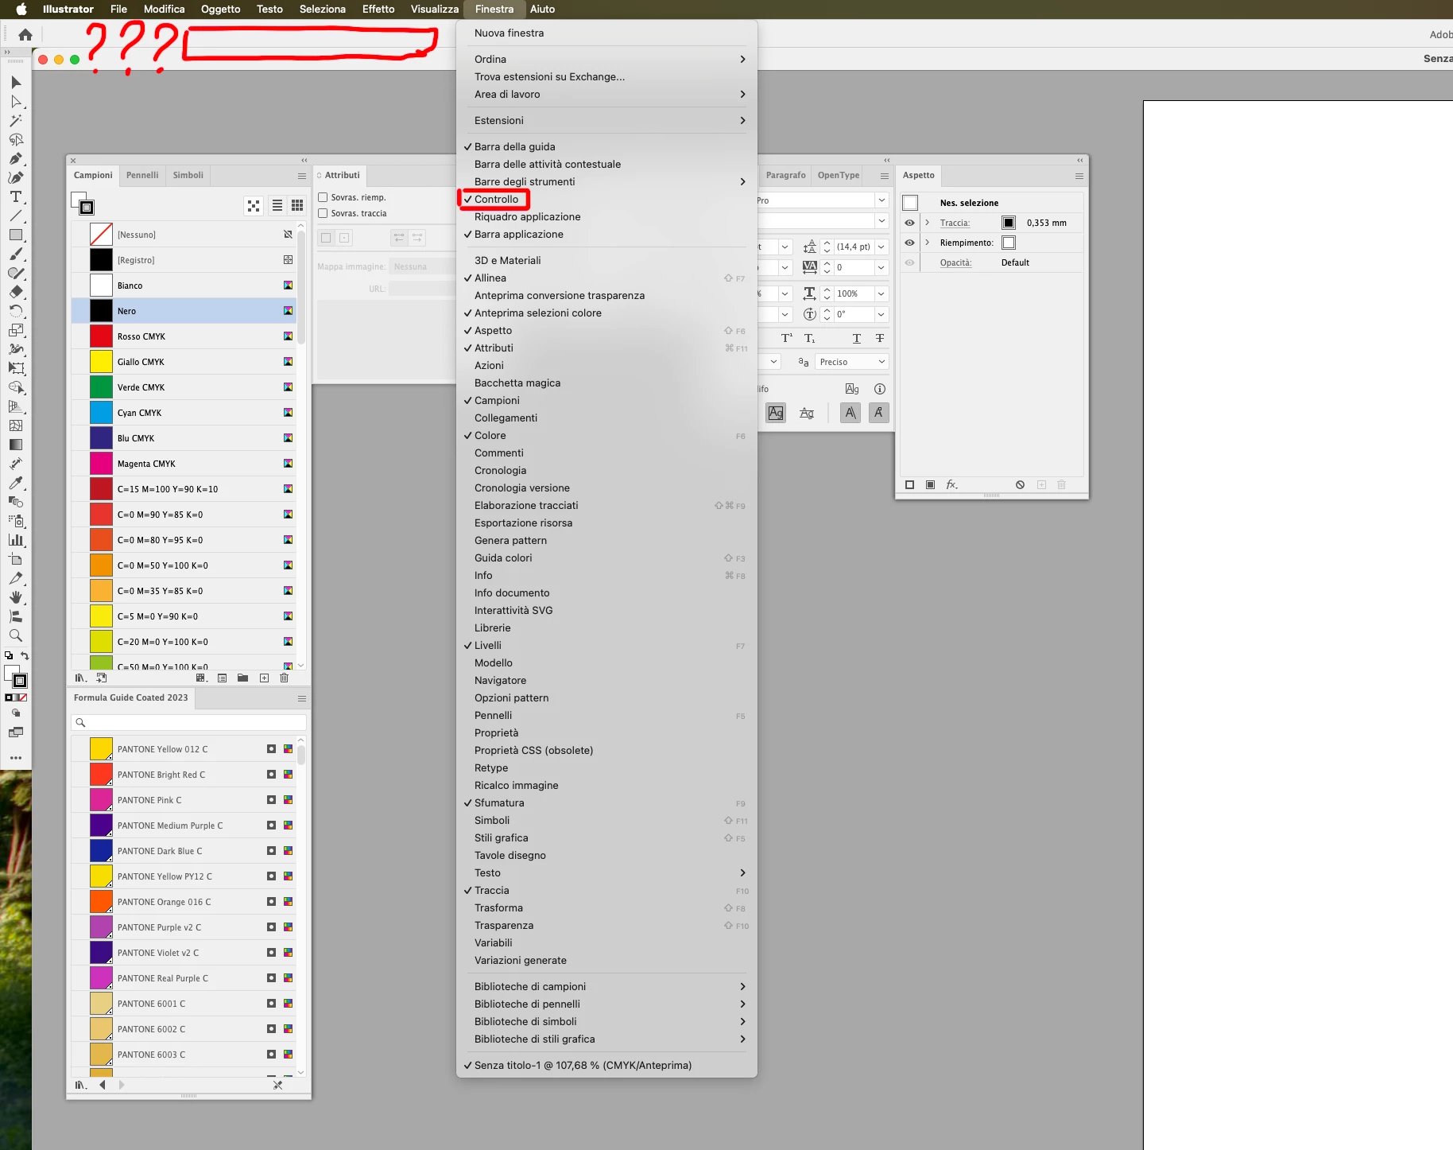The width and height of the screenshot is (1453, 1150).
Task: Open Effetto menu in menu bar
Action: click(378, 10)
